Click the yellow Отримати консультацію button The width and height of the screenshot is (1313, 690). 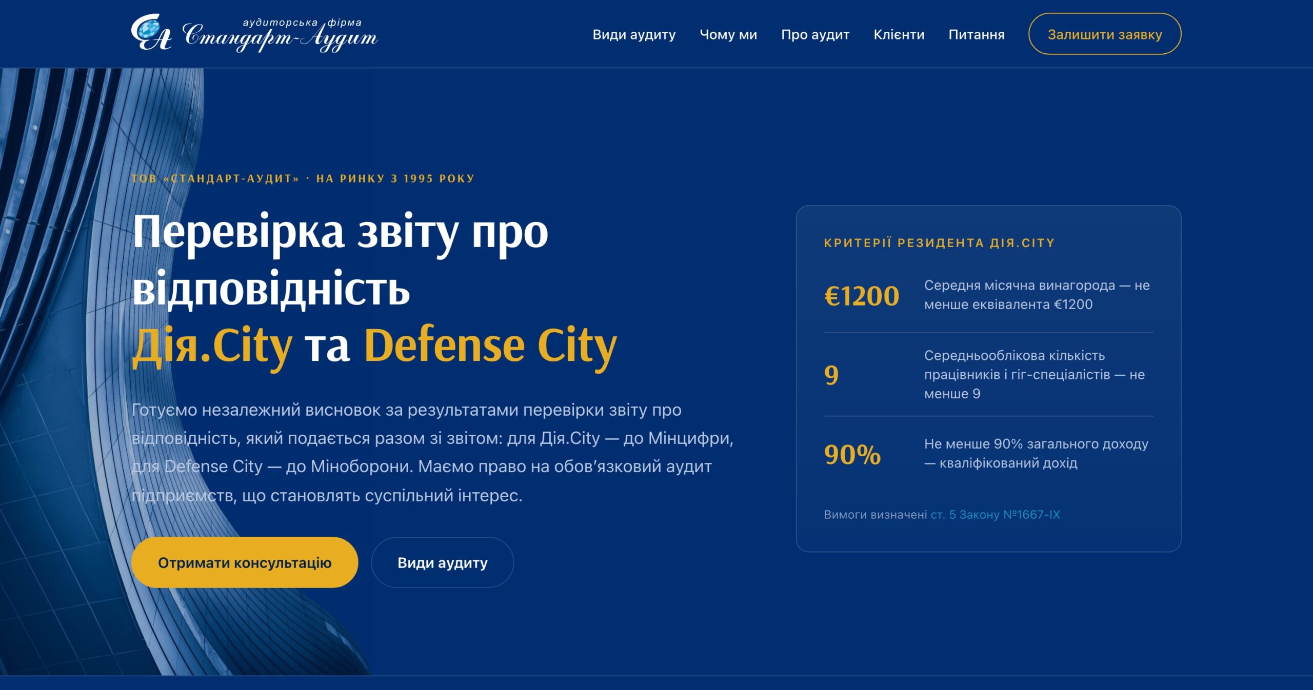click(x=245, y=562)
